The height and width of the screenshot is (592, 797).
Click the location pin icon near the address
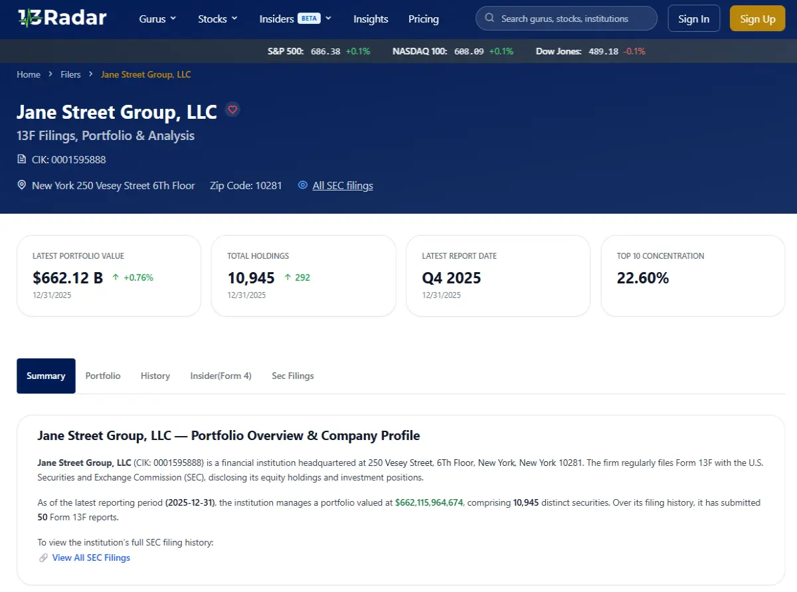click(x=22, y=185)
